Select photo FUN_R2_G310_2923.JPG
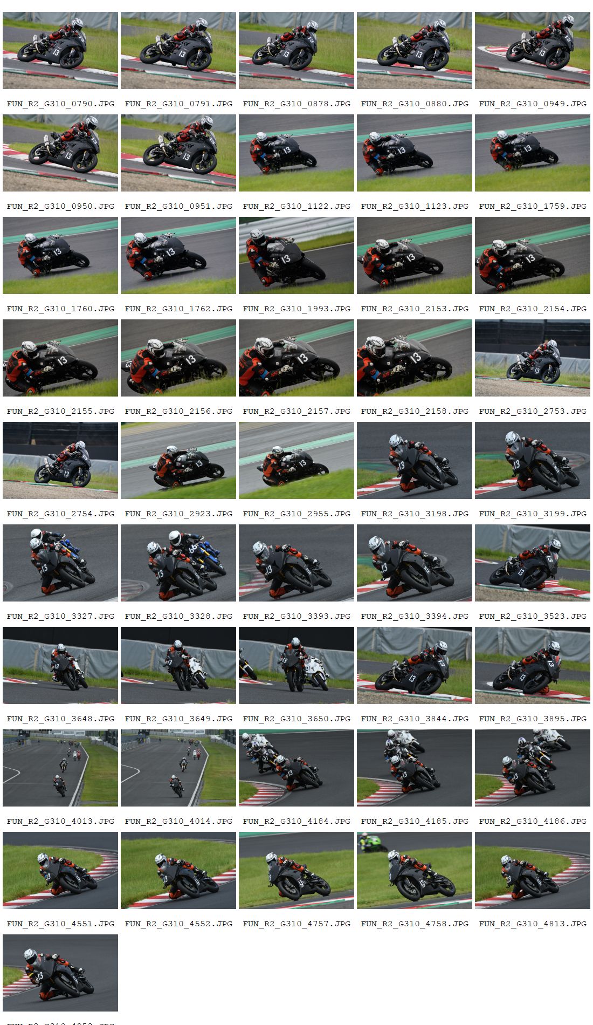Screen dimensions: 593x1025 [178, 460]
